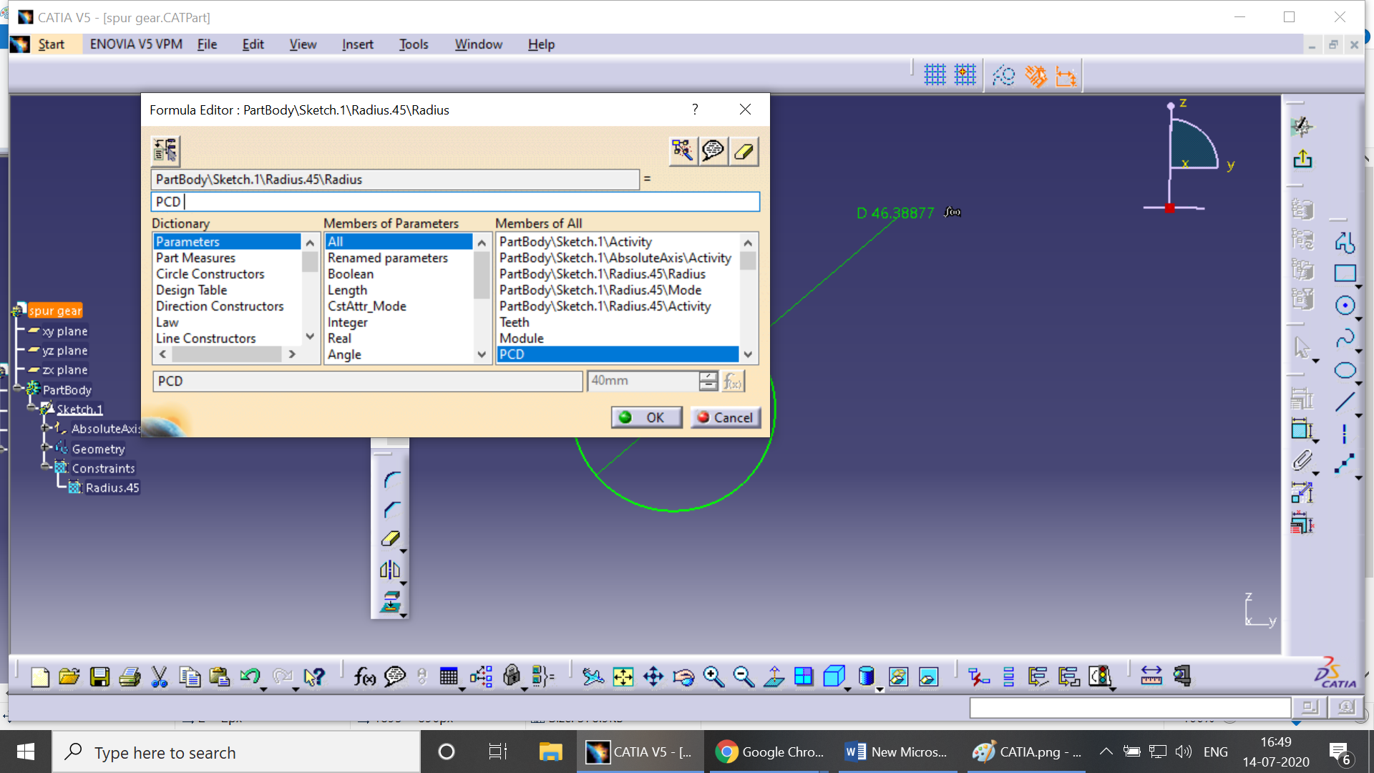The width and height of the screenshot is (1374, 773).
Task: Open the Formula f(x) tool in bottom toolbar
Action: click(364, 676)
